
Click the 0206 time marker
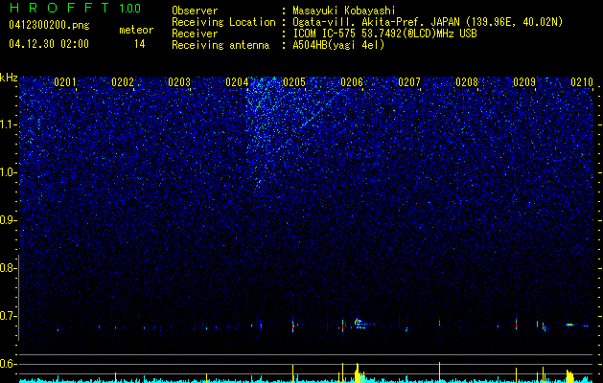coord(352,82)
